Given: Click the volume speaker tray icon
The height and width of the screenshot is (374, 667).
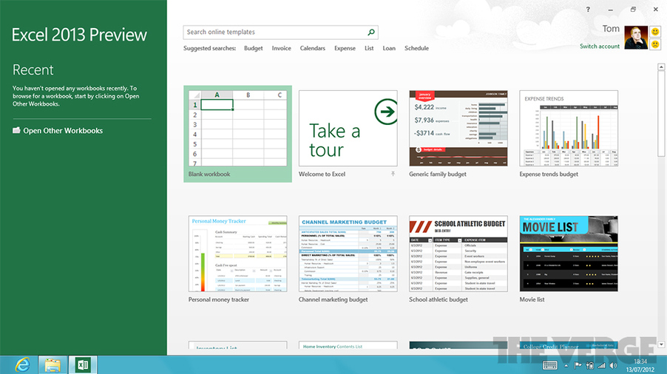Looking at the screenshot, I should click(x=613, y=364).
